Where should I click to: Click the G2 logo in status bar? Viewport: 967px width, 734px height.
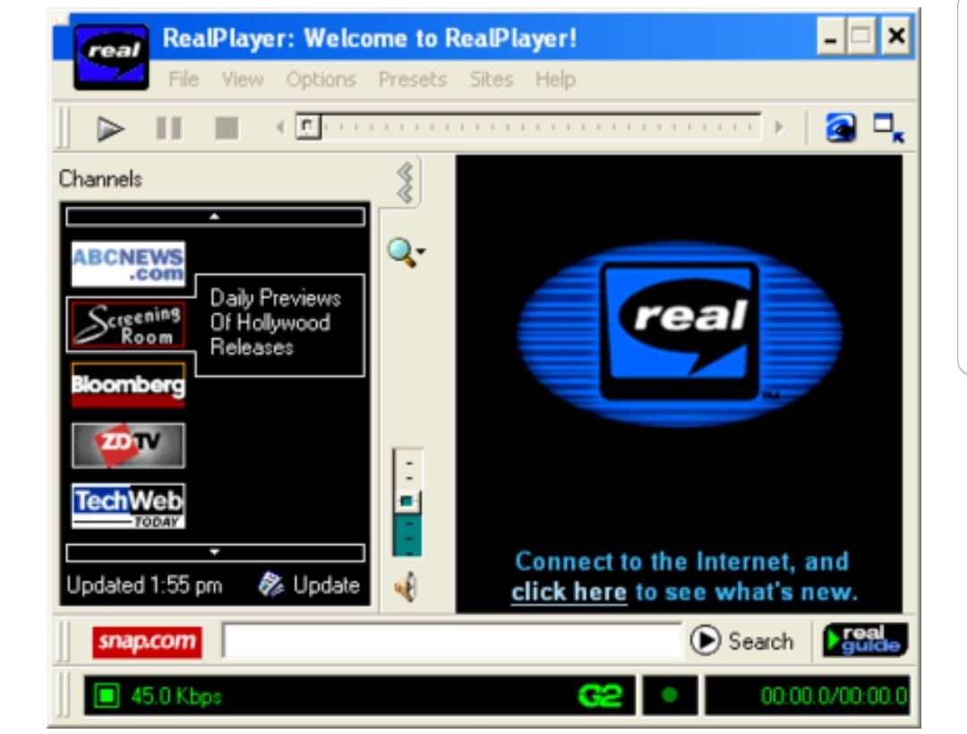click(600, 696)
